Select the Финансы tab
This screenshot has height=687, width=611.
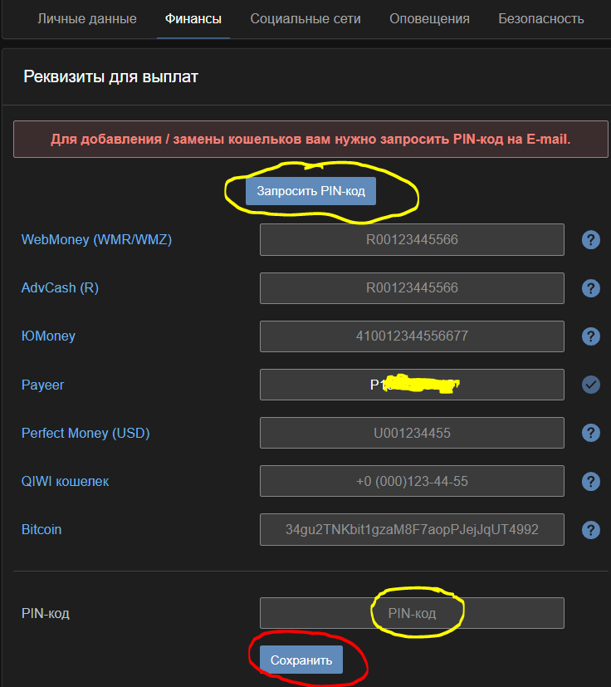193,18
